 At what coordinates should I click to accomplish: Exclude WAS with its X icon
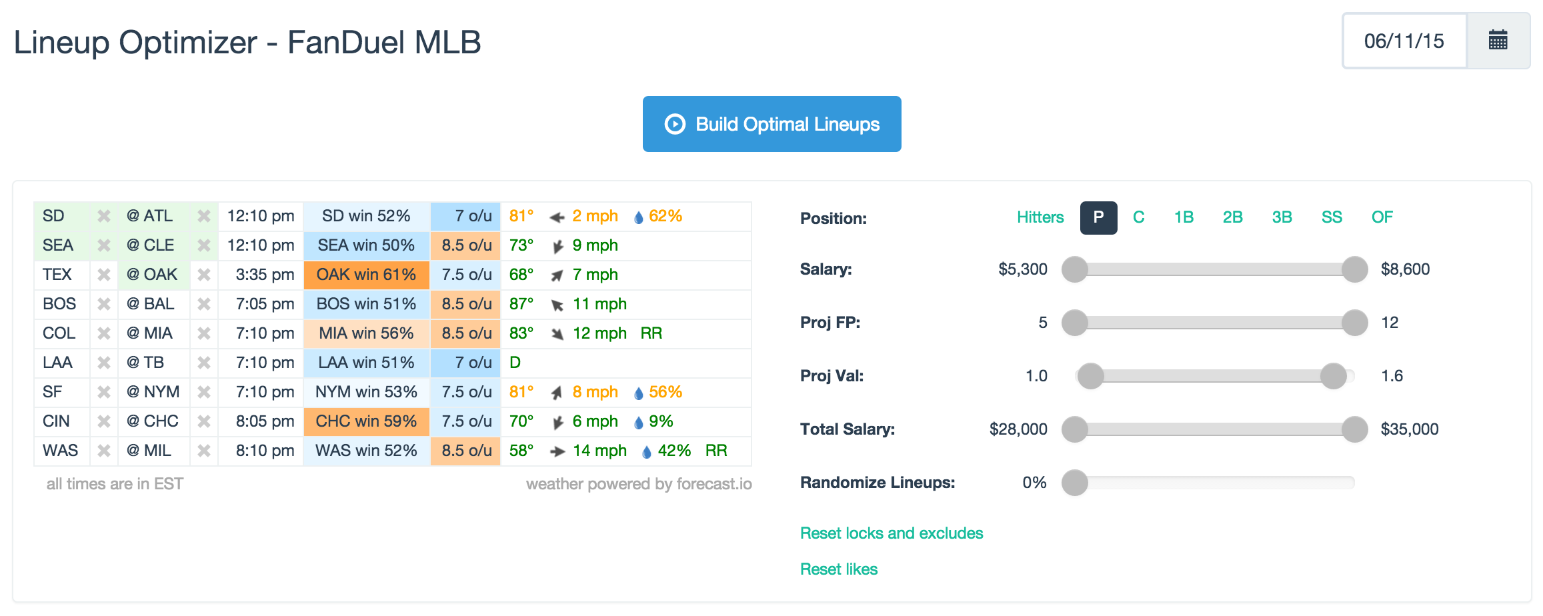tap(104, 451)
